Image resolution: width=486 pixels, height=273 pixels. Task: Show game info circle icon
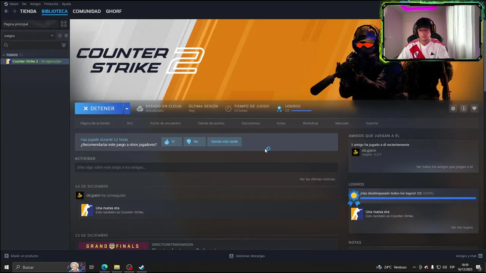pos(464,108)
